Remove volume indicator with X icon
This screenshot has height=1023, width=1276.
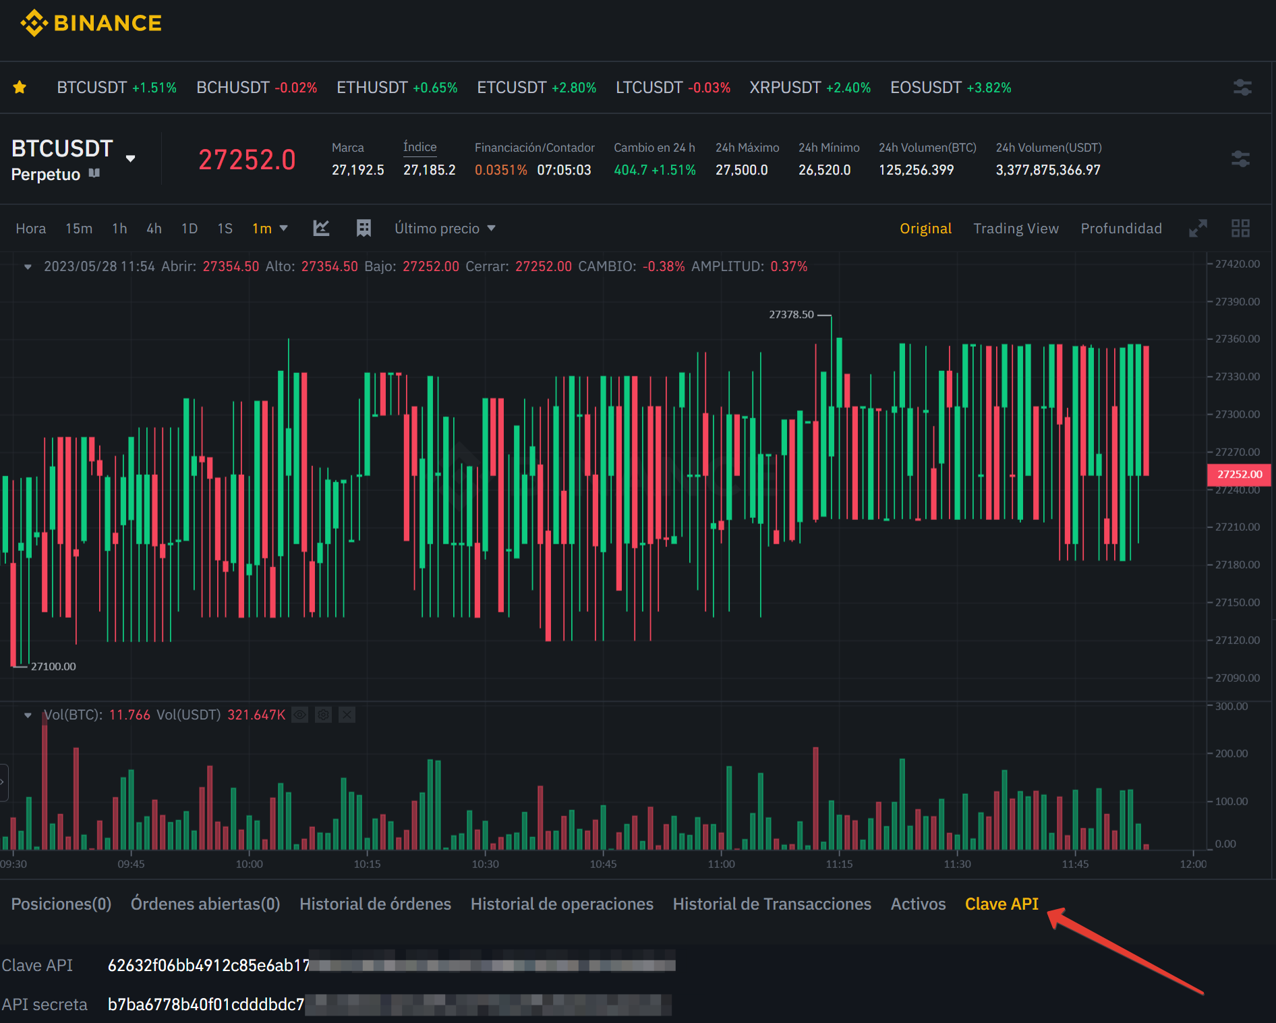point(347,715)
